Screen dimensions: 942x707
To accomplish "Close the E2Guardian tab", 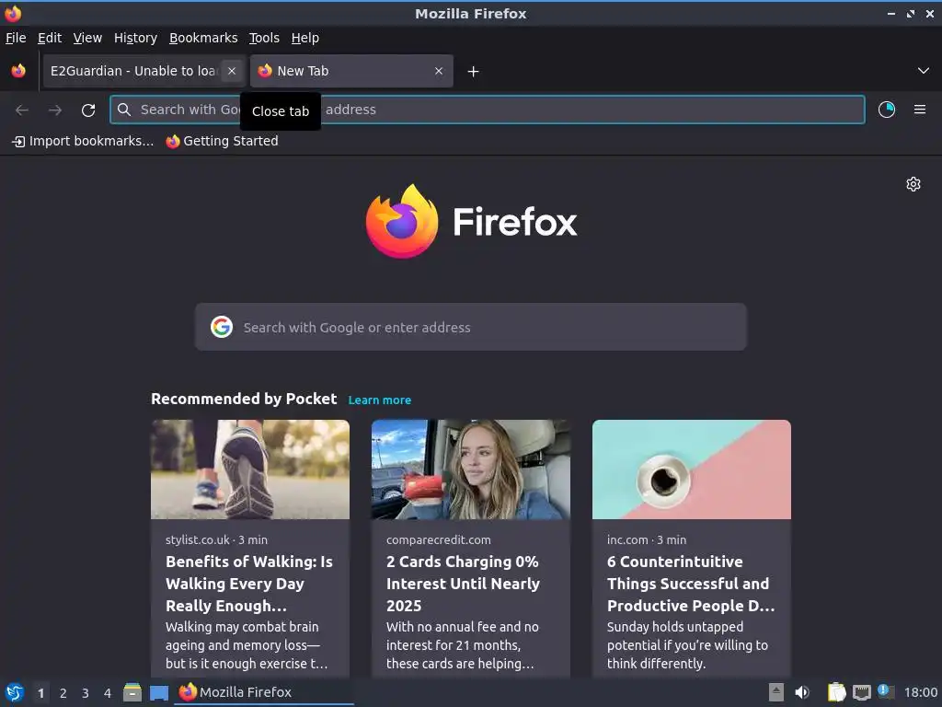I will [231, 71].
